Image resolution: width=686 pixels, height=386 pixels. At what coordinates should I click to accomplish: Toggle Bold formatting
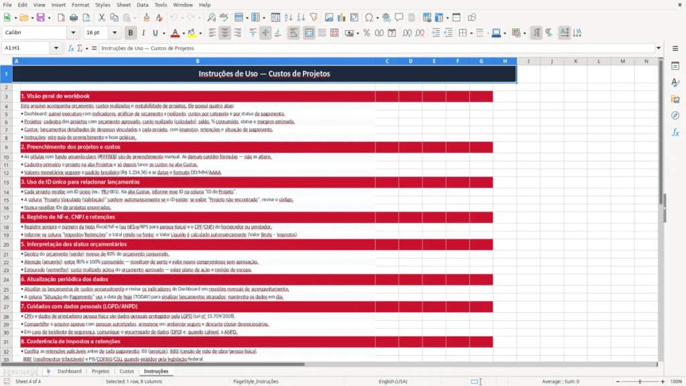(x=131, y=33)
